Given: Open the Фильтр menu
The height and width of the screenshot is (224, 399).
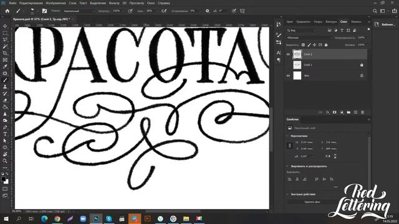Looking at the screenshot, I should (114, 3).
